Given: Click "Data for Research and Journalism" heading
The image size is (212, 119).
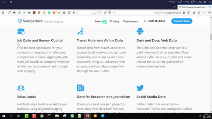Looking at the screenshot, I should click(x=103, y=97).
